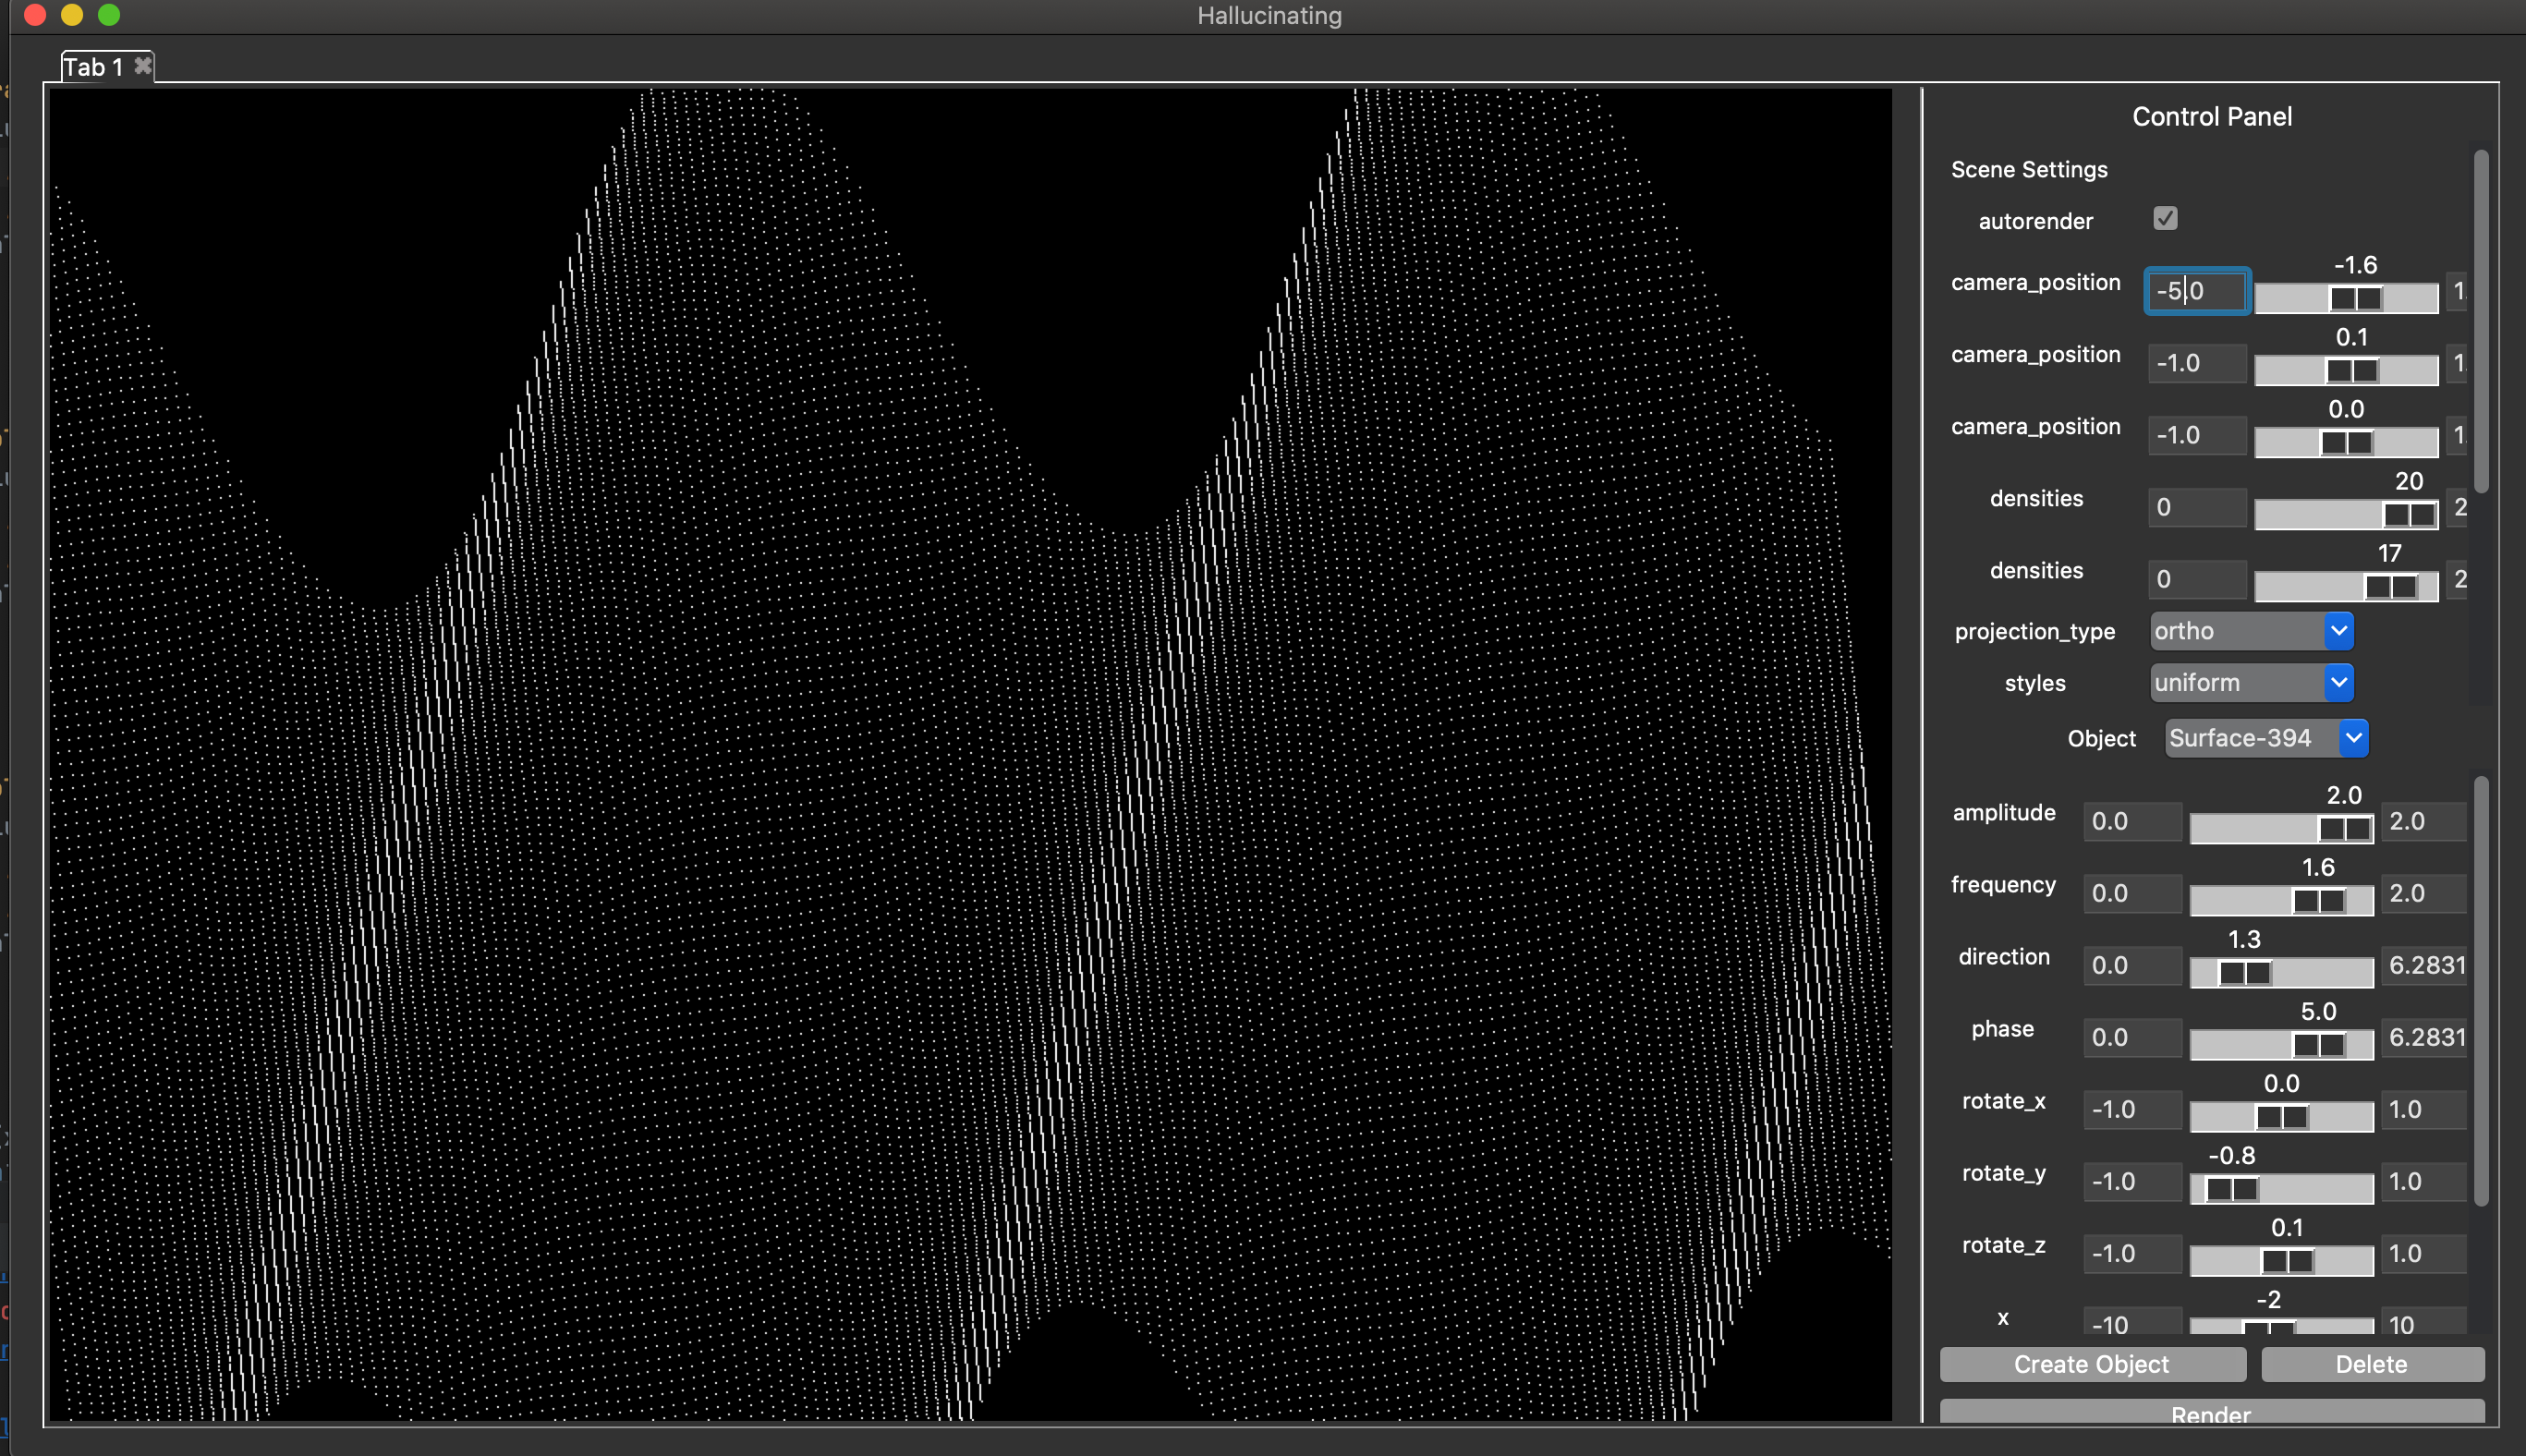The height and width of the screenshot is (1456, 2526).
Task: Click the rotate_y slider handle
Action: pos(2231,1189)
